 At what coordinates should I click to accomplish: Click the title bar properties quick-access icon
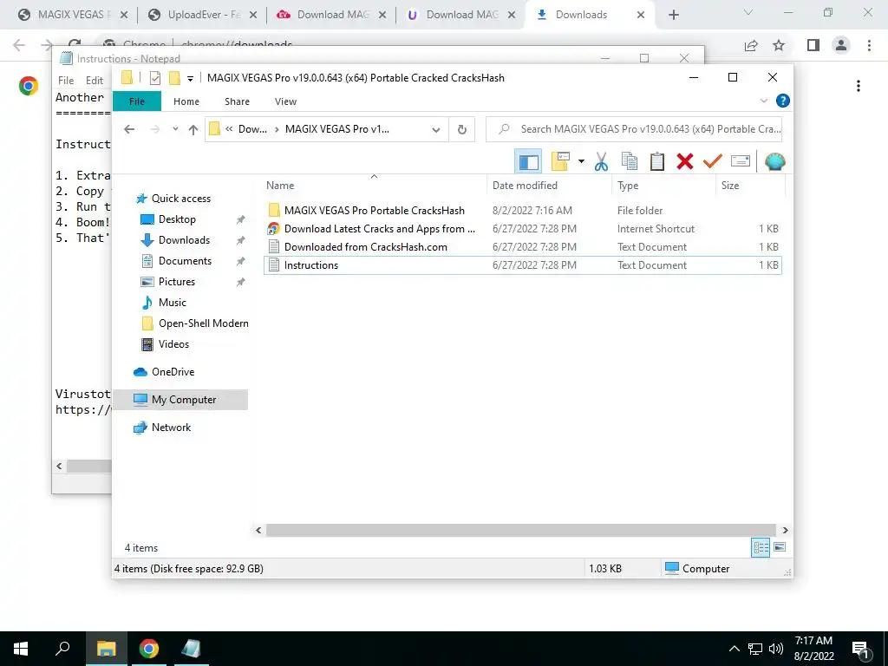pyautogui.click(x=155, y=78)
